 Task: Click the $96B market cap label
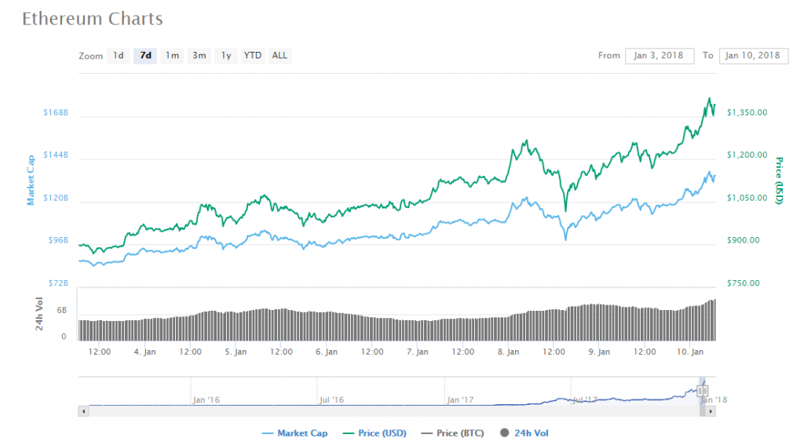tap(58, 240)
